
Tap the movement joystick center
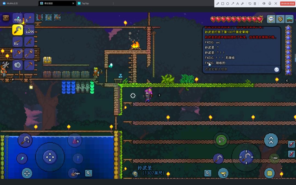click(50, 157)
